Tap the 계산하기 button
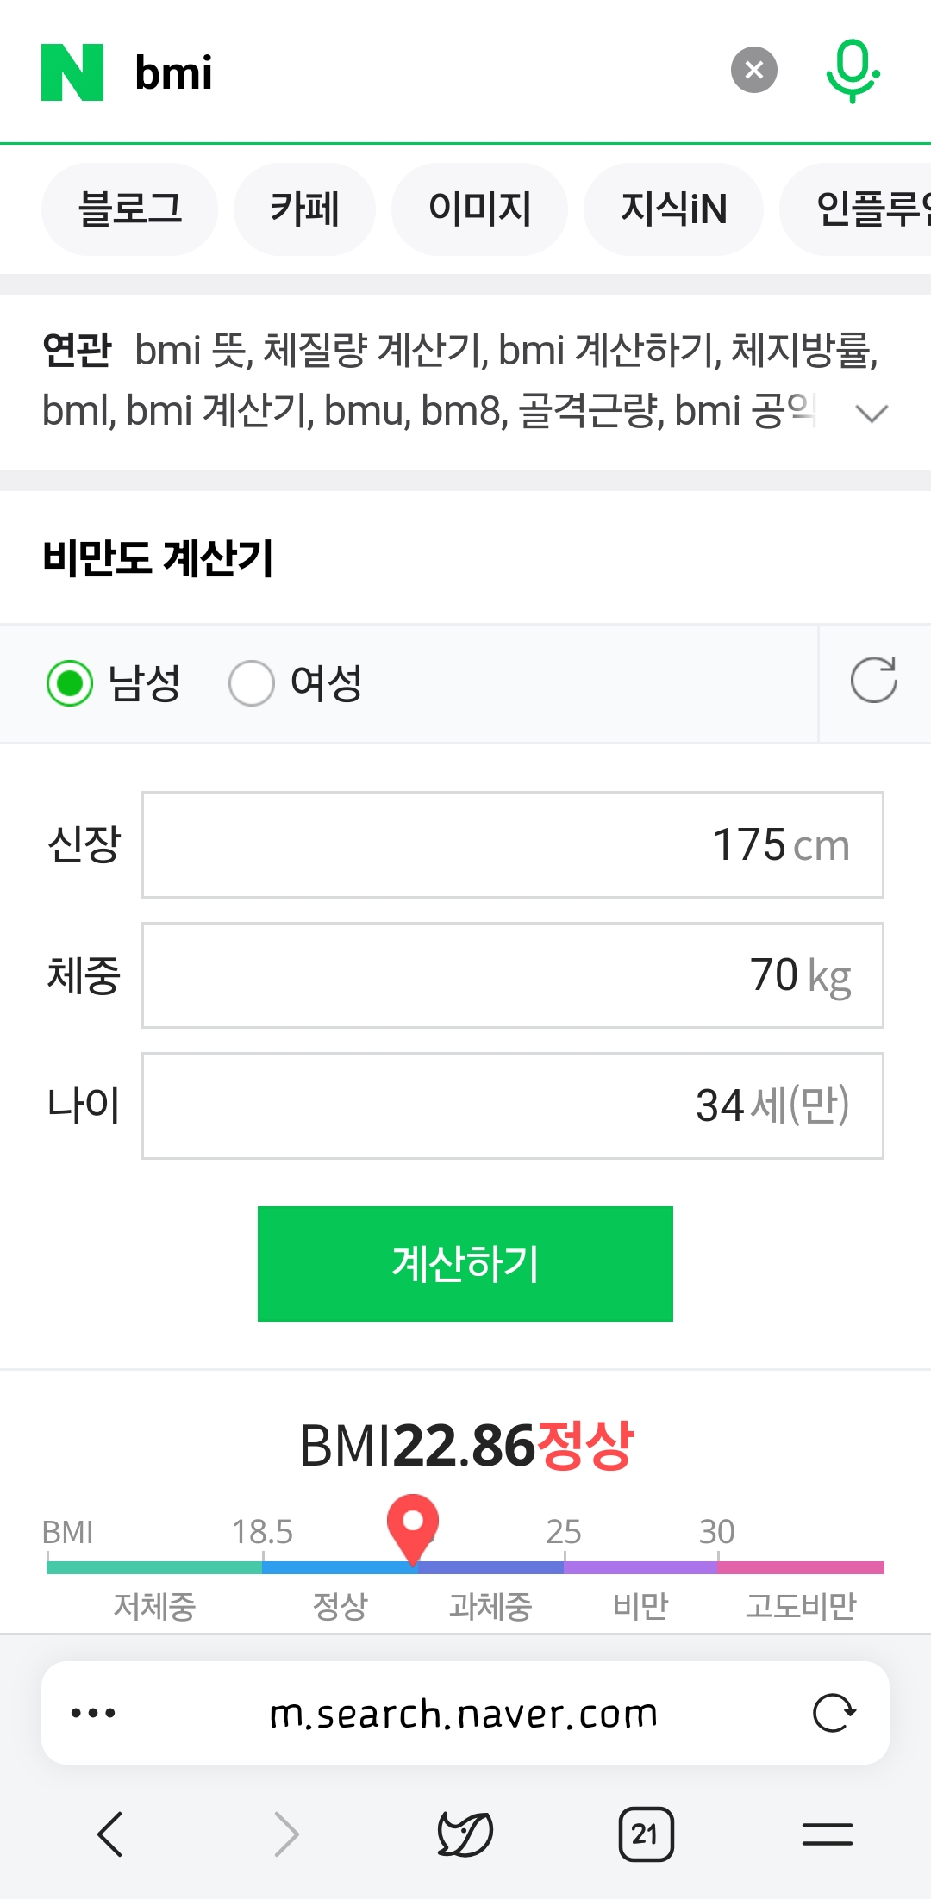 [465, 1264]
